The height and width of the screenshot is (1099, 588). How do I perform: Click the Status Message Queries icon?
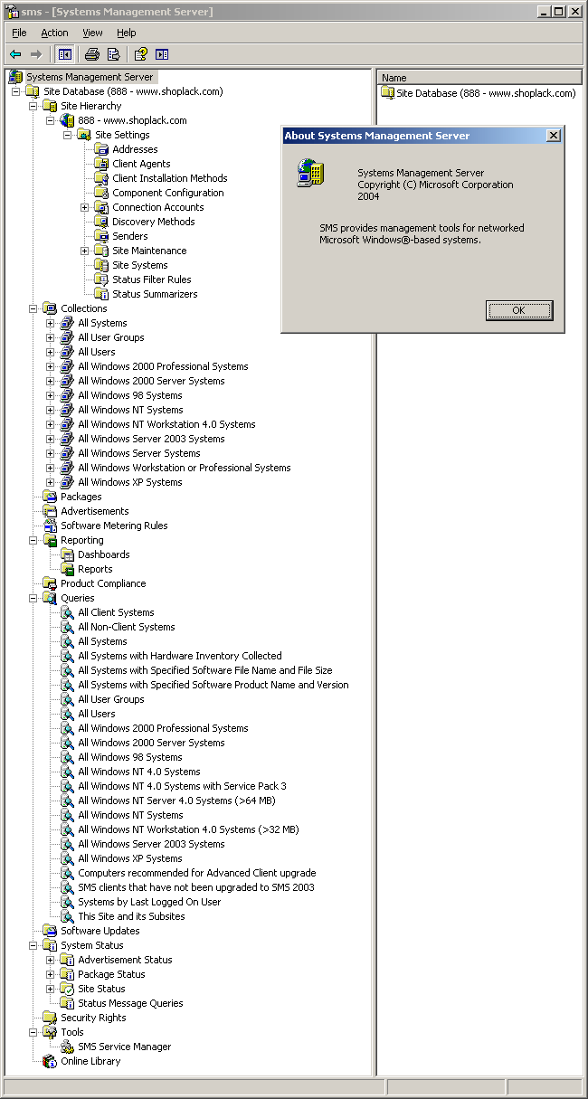pos(67,1003)
